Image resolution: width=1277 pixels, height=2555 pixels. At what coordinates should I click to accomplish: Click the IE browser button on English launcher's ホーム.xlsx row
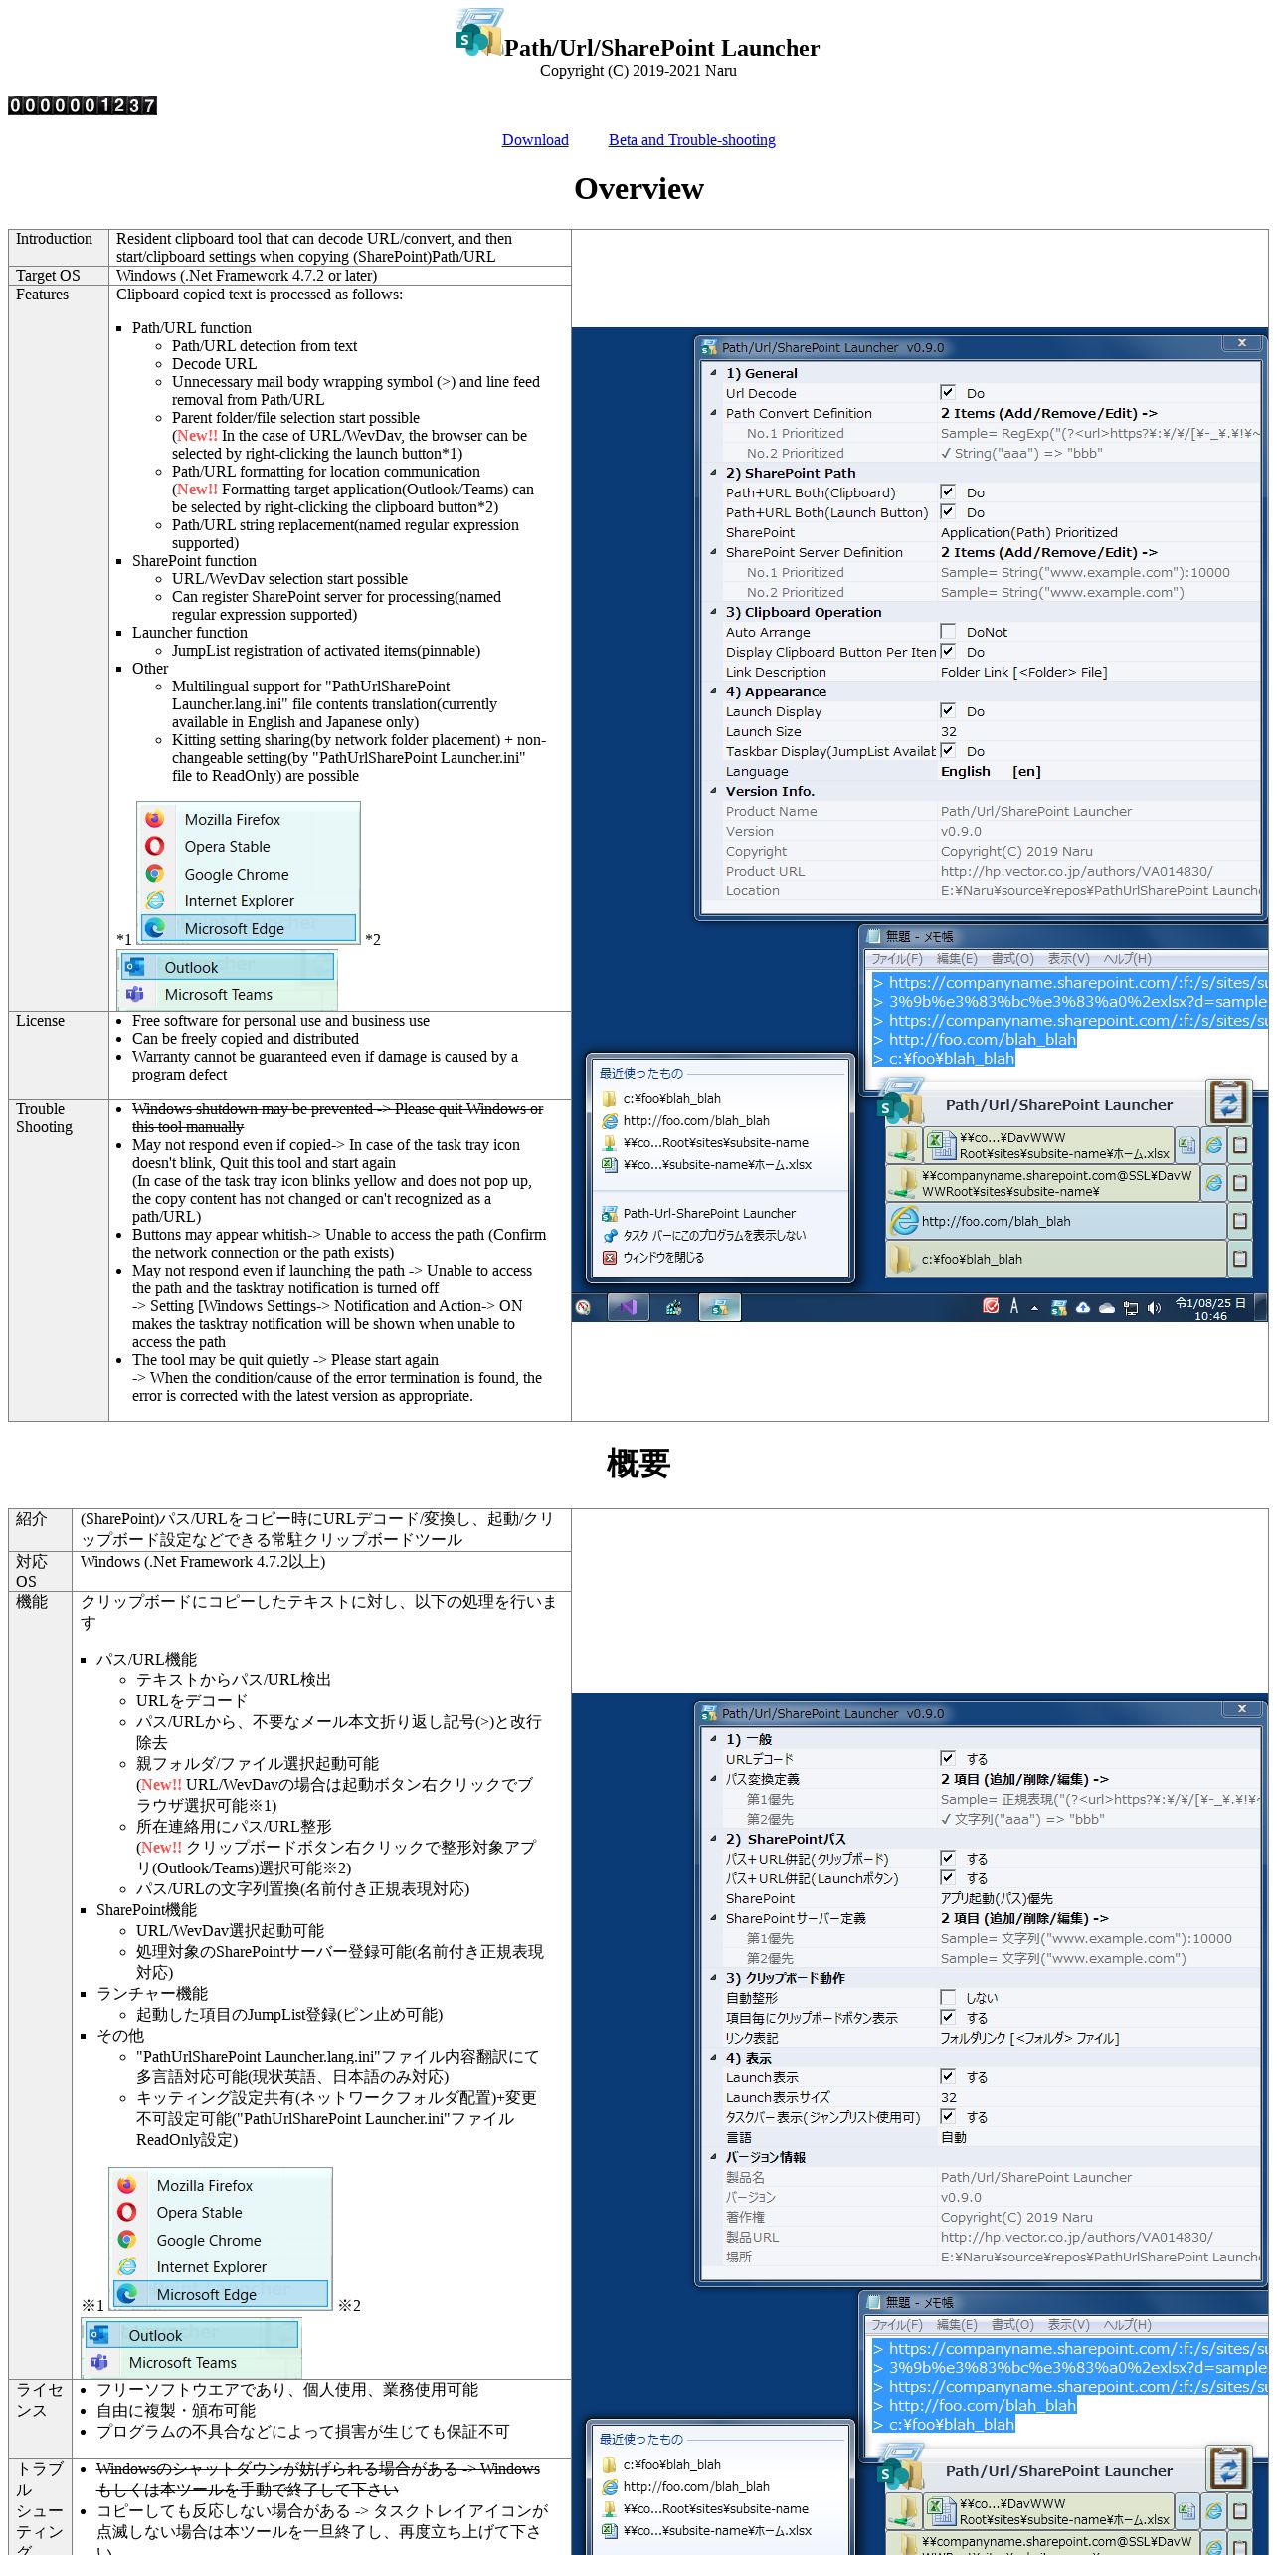pos(1214,1145)
